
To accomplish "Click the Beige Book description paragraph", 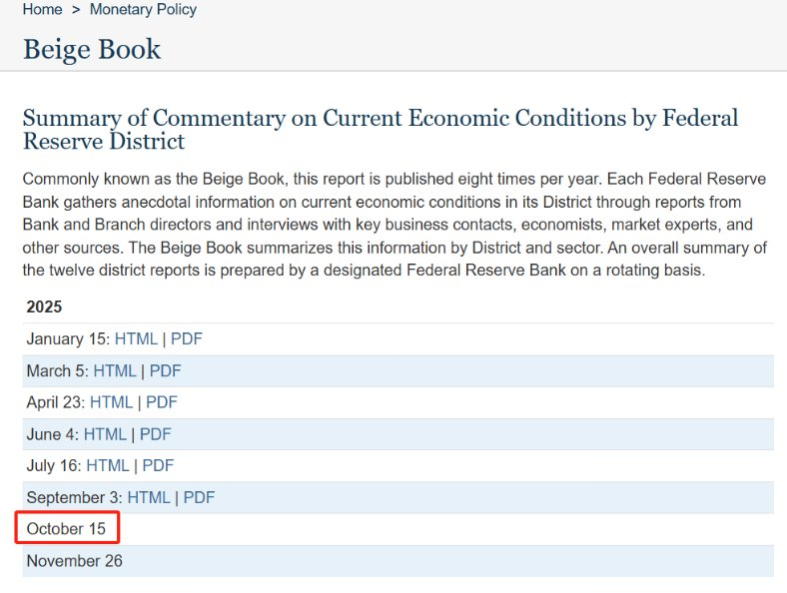I will 394,225.
